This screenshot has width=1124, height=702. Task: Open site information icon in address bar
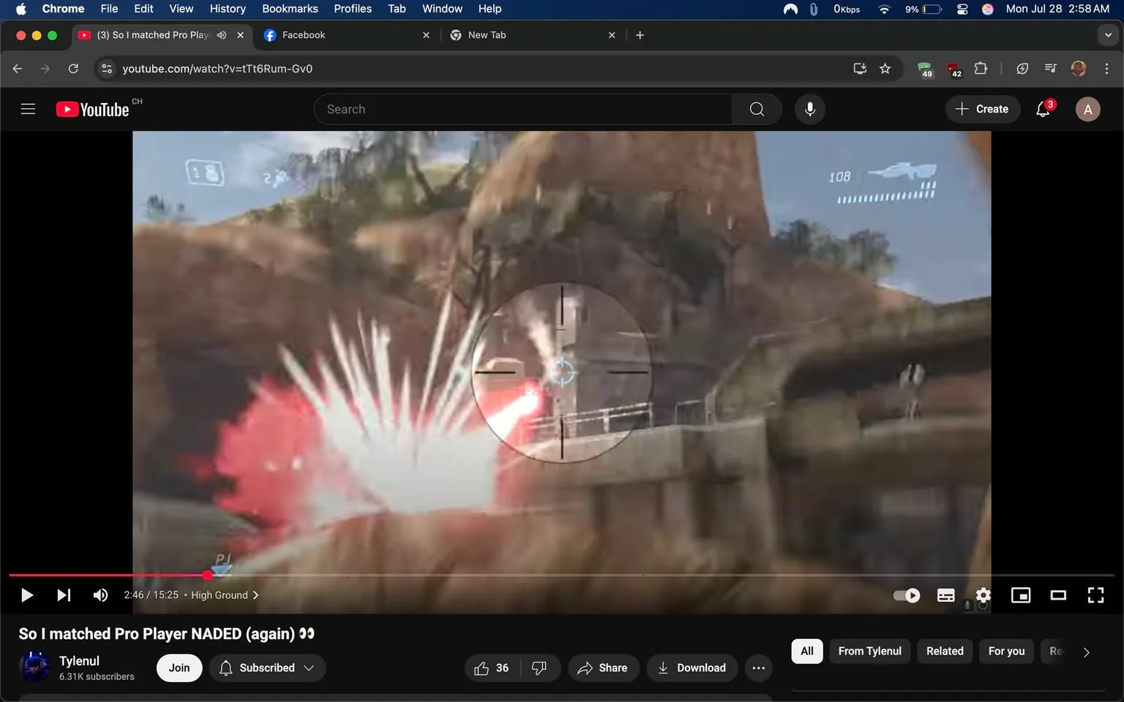(x=107, y=69)
